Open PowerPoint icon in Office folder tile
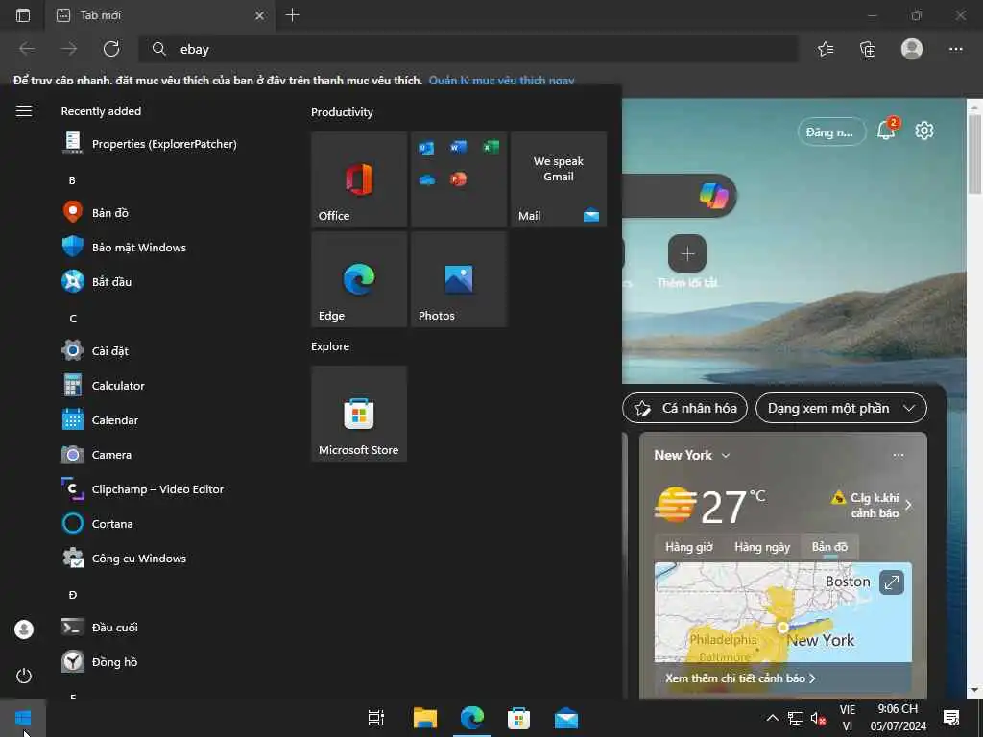This screenshot has width=983, height=737. pos(458,179)
